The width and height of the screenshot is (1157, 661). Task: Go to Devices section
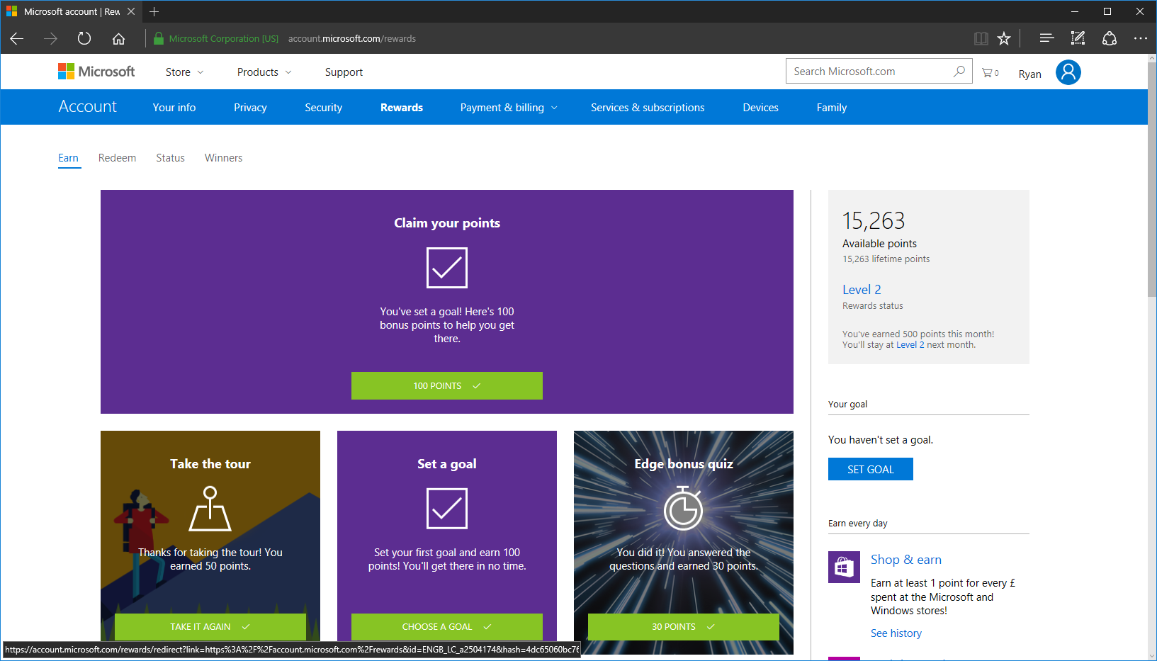point(760,108)
